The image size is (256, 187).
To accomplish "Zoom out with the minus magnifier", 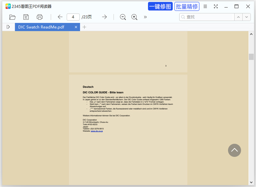I will pyautogui.click(x=123, y=17).
